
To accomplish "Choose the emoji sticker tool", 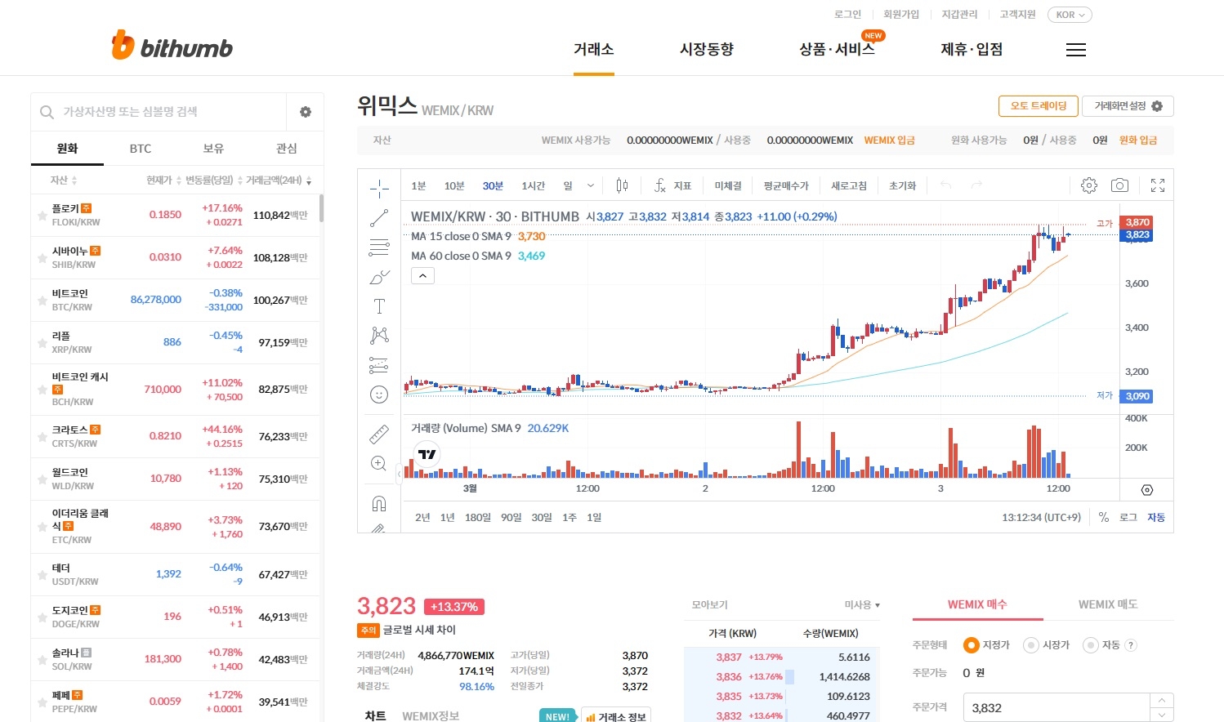I will [379, 394].
